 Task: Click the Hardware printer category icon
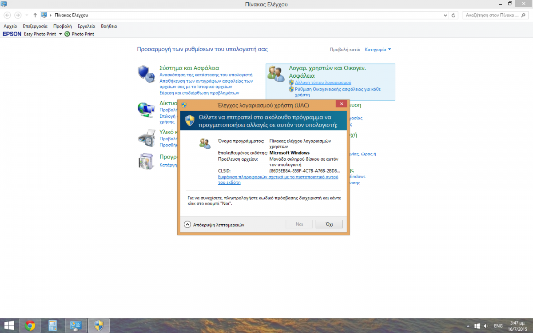pyautogui.click(x=146, y=138)
